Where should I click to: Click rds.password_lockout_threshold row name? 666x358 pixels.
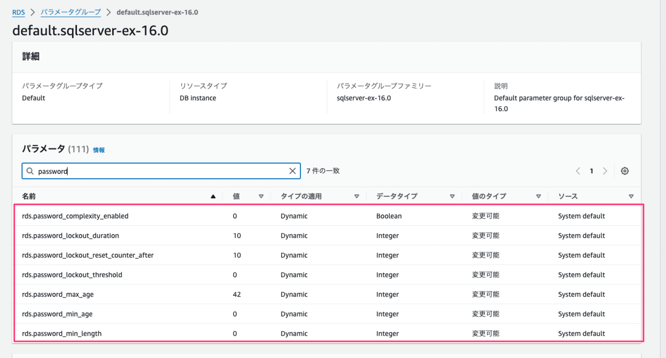(x=72, y=275)
